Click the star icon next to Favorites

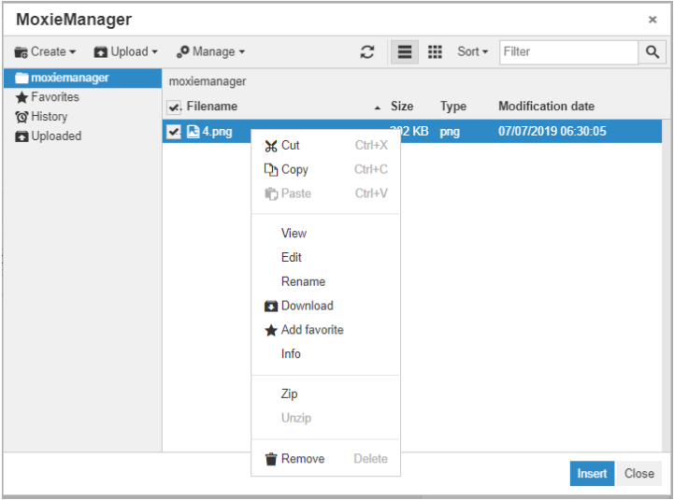22,97
